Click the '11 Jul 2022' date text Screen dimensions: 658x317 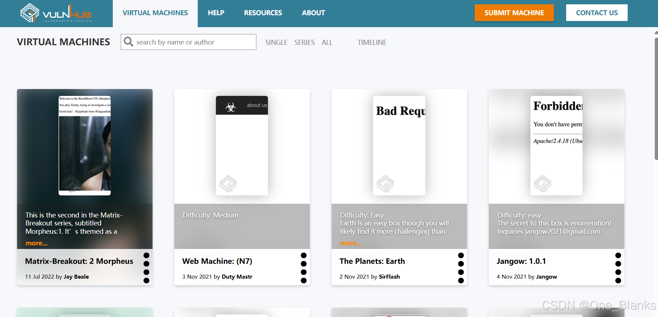pyautogui.click(x=39, y=277)
